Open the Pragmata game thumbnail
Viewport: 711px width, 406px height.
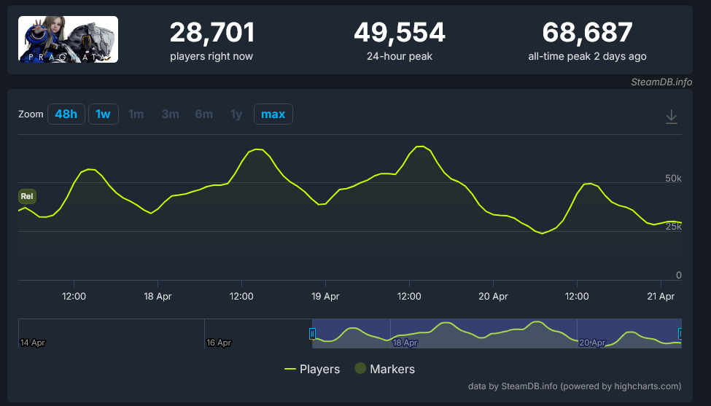tap(68, 39)
